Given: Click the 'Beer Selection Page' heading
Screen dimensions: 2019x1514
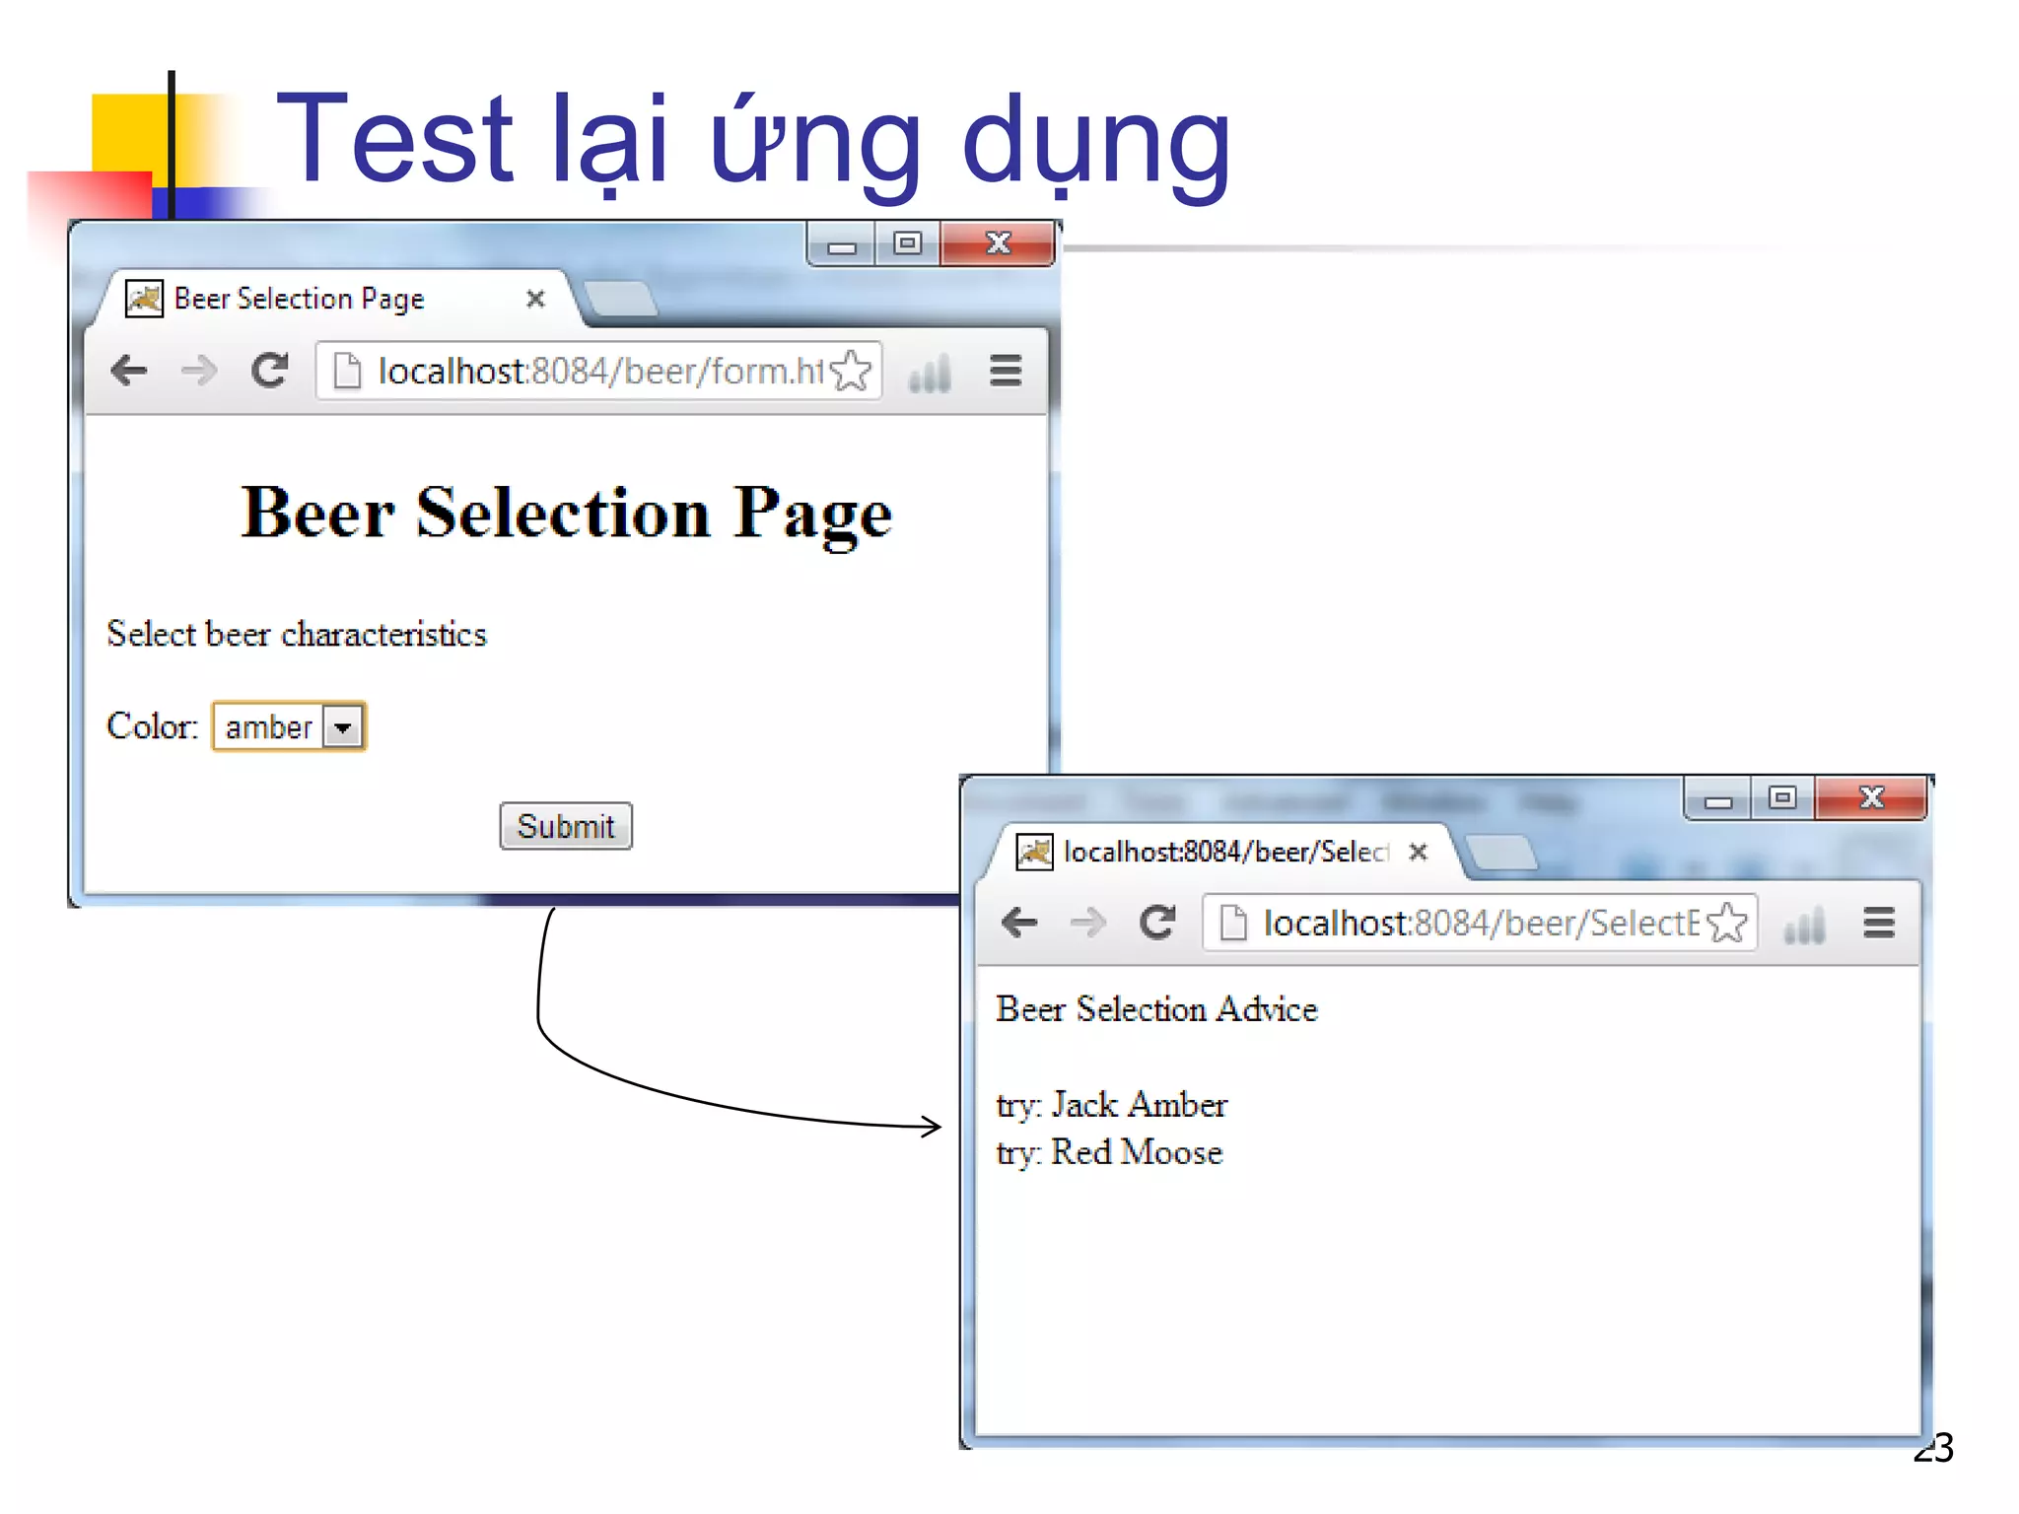Looking at the screenshot, I should tap(567, 514).
